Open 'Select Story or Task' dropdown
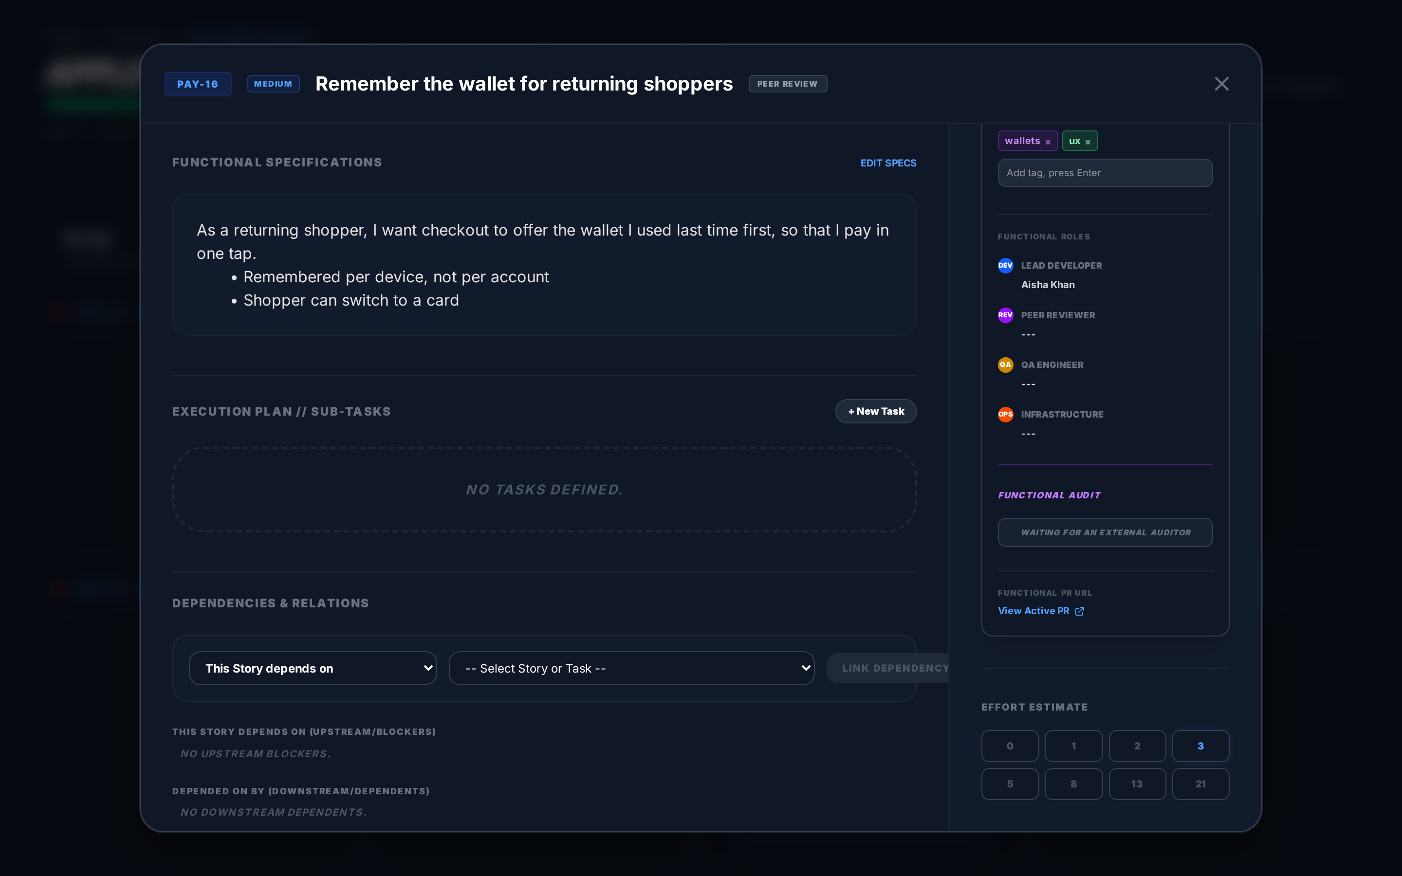 tap(631, 668)
